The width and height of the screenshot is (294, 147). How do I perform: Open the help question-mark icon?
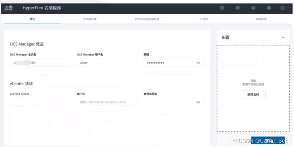(253, 8)
